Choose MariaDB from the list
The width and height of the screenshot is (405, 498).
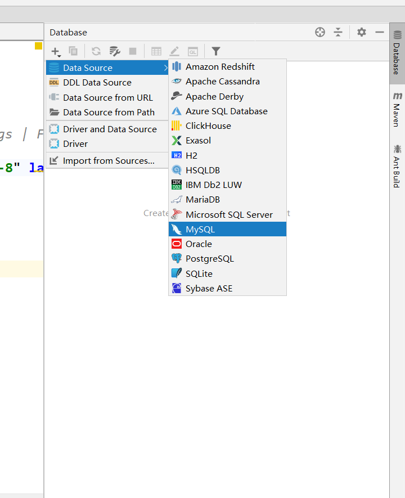pos(227,199)
